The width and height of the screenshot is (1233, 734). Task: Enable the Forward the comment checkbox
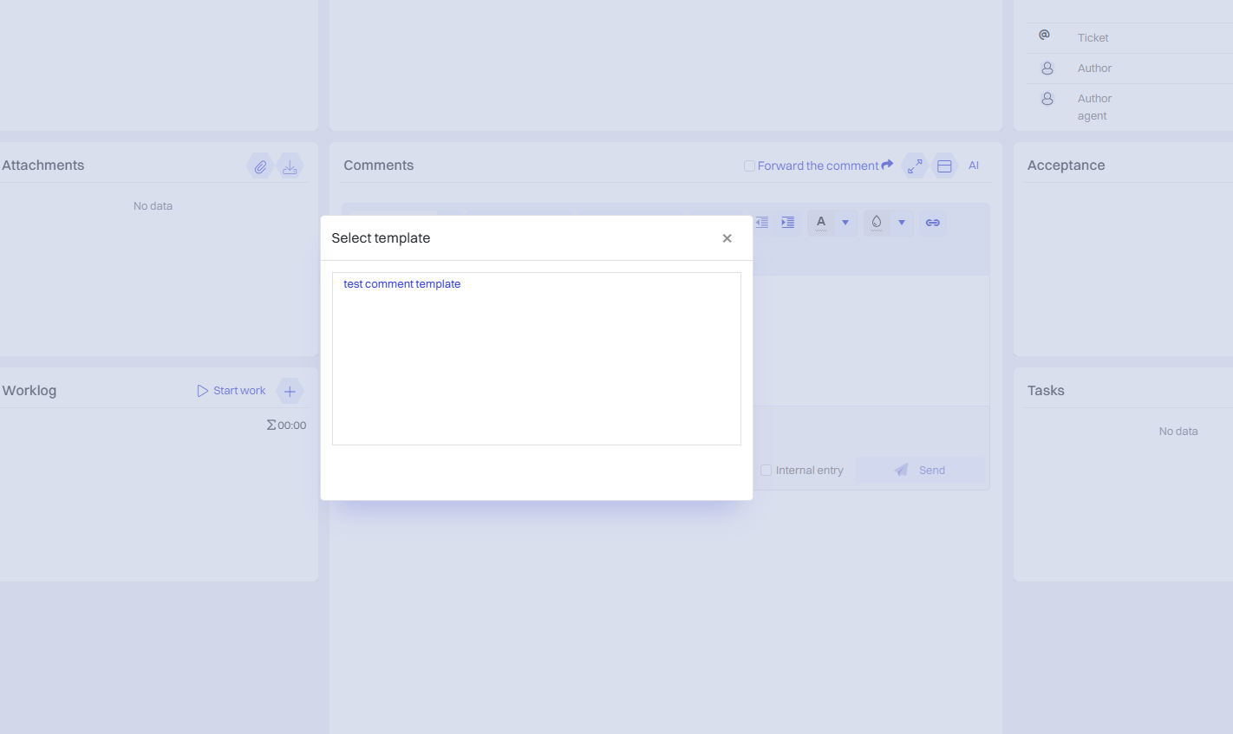749,166
